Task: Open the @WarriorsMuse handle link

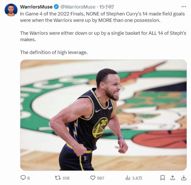Action: (x=78, y=7)
